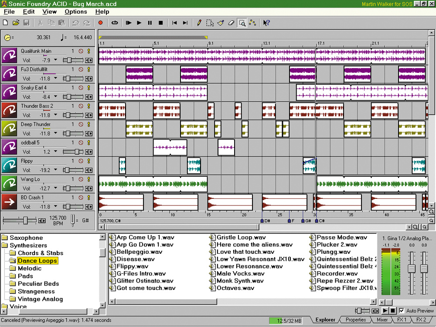
Task: Select the Erase tool
Action: (232, 23)
